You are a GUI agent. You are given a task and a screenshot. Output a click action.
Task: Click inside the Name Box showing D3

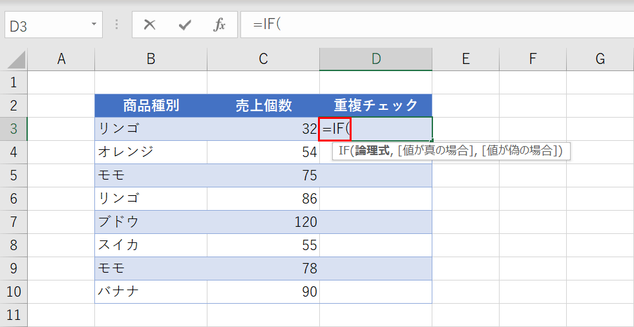pyautogui.click(x=45, y=25)
